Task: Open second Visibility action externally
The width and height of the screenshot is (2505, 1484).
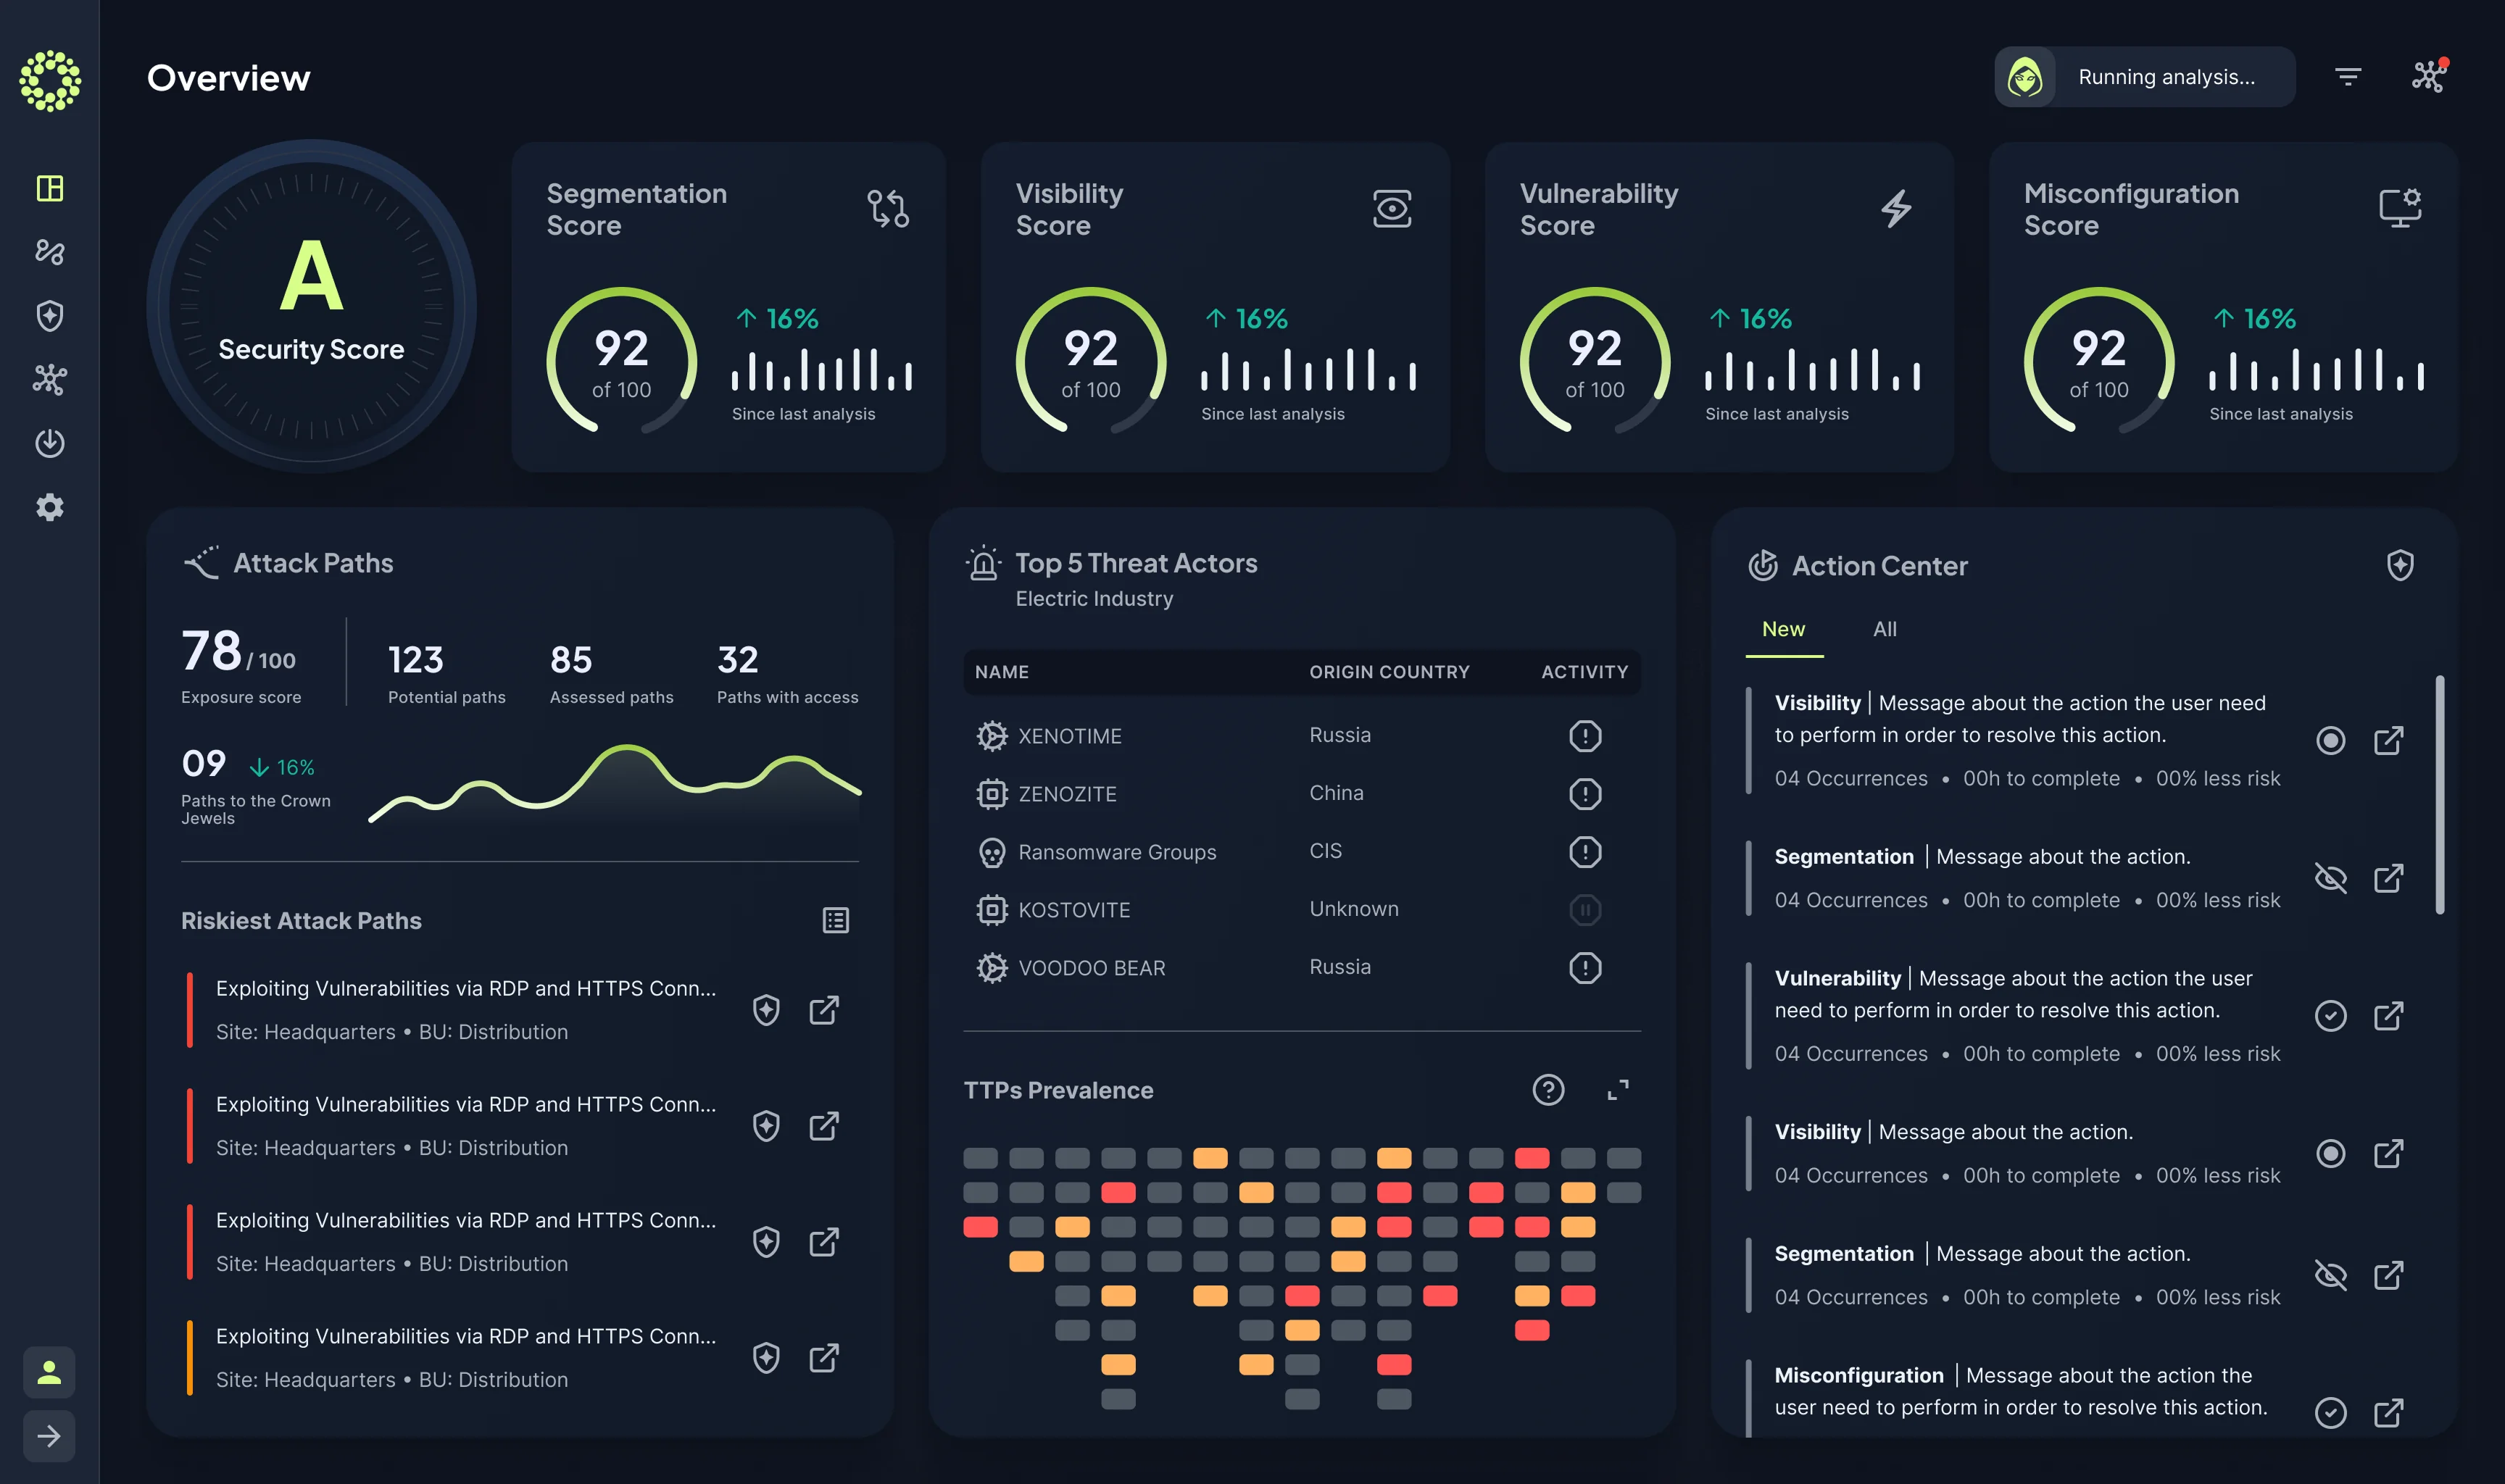Action: click(x=2388, y=1154)
